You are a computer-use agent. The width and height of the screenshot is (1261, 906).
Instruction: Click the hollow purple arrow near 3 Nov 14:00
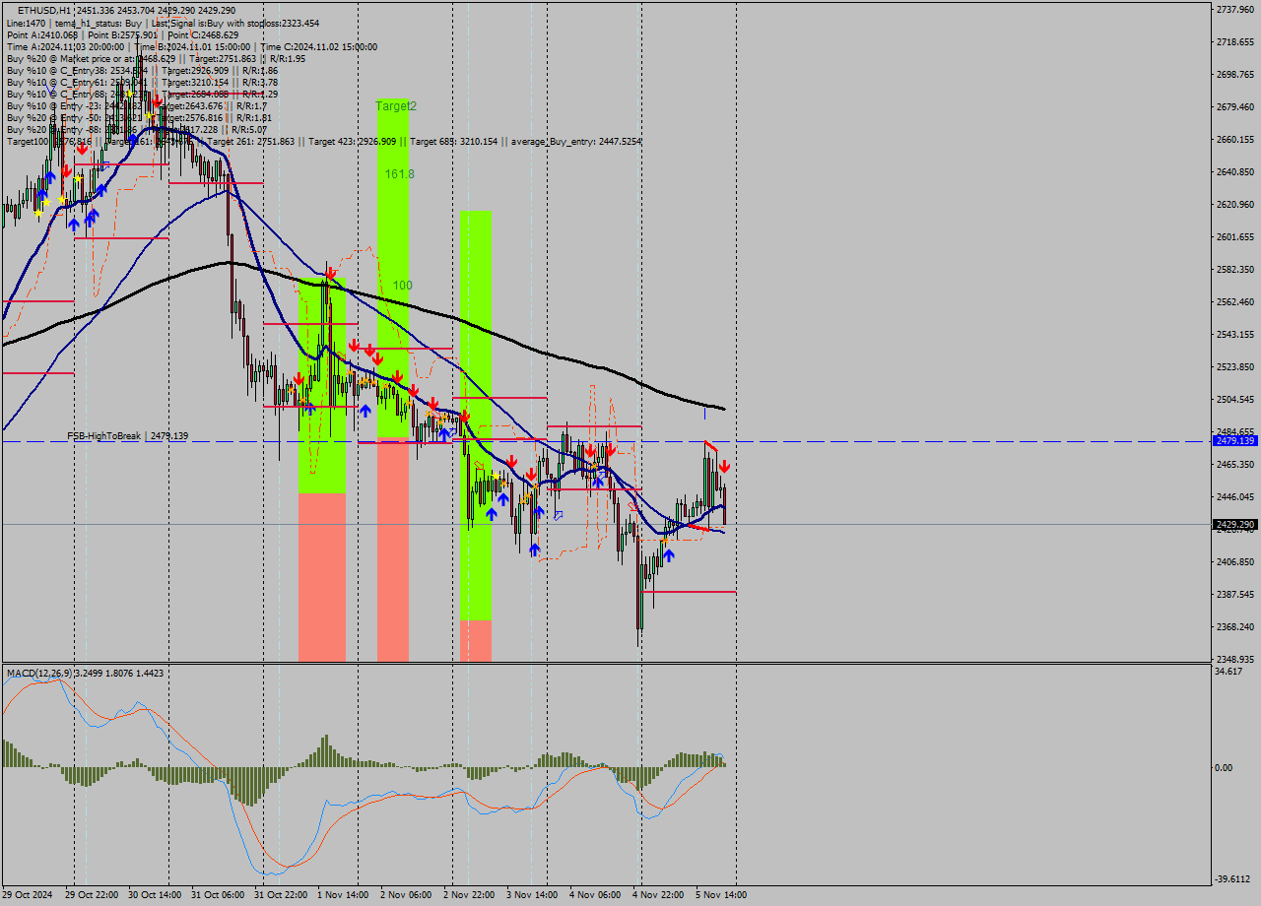(x=559, y=514)
